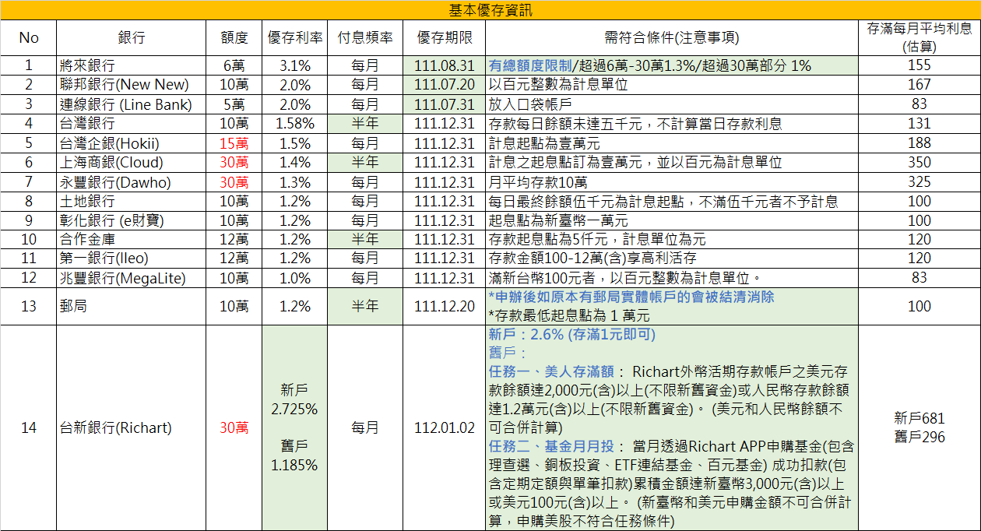Select the 1.3% rate for 永豐銀行
This screenshot has width=981, height=531.
(295, 182)
